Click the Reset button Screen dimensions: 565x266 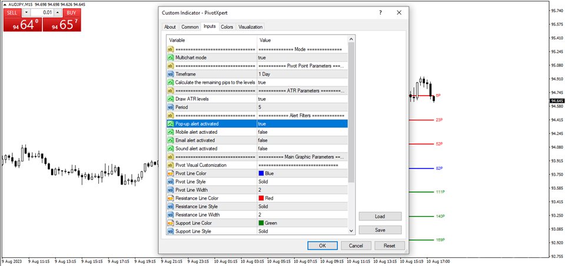[x=390, y=246]
